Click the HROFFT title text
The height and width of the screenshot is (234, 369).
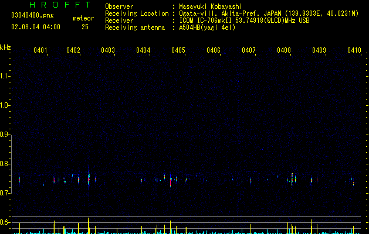60,5
